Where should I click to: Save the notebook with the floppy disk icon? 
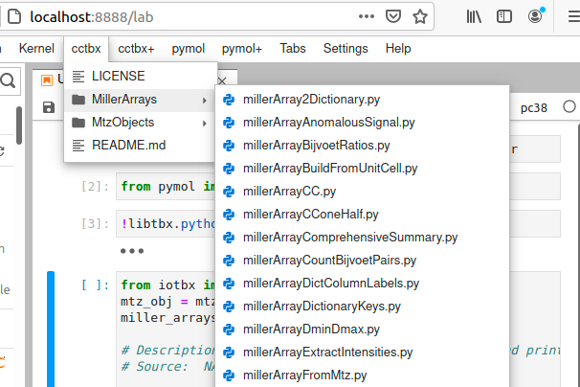coord(49,107)
